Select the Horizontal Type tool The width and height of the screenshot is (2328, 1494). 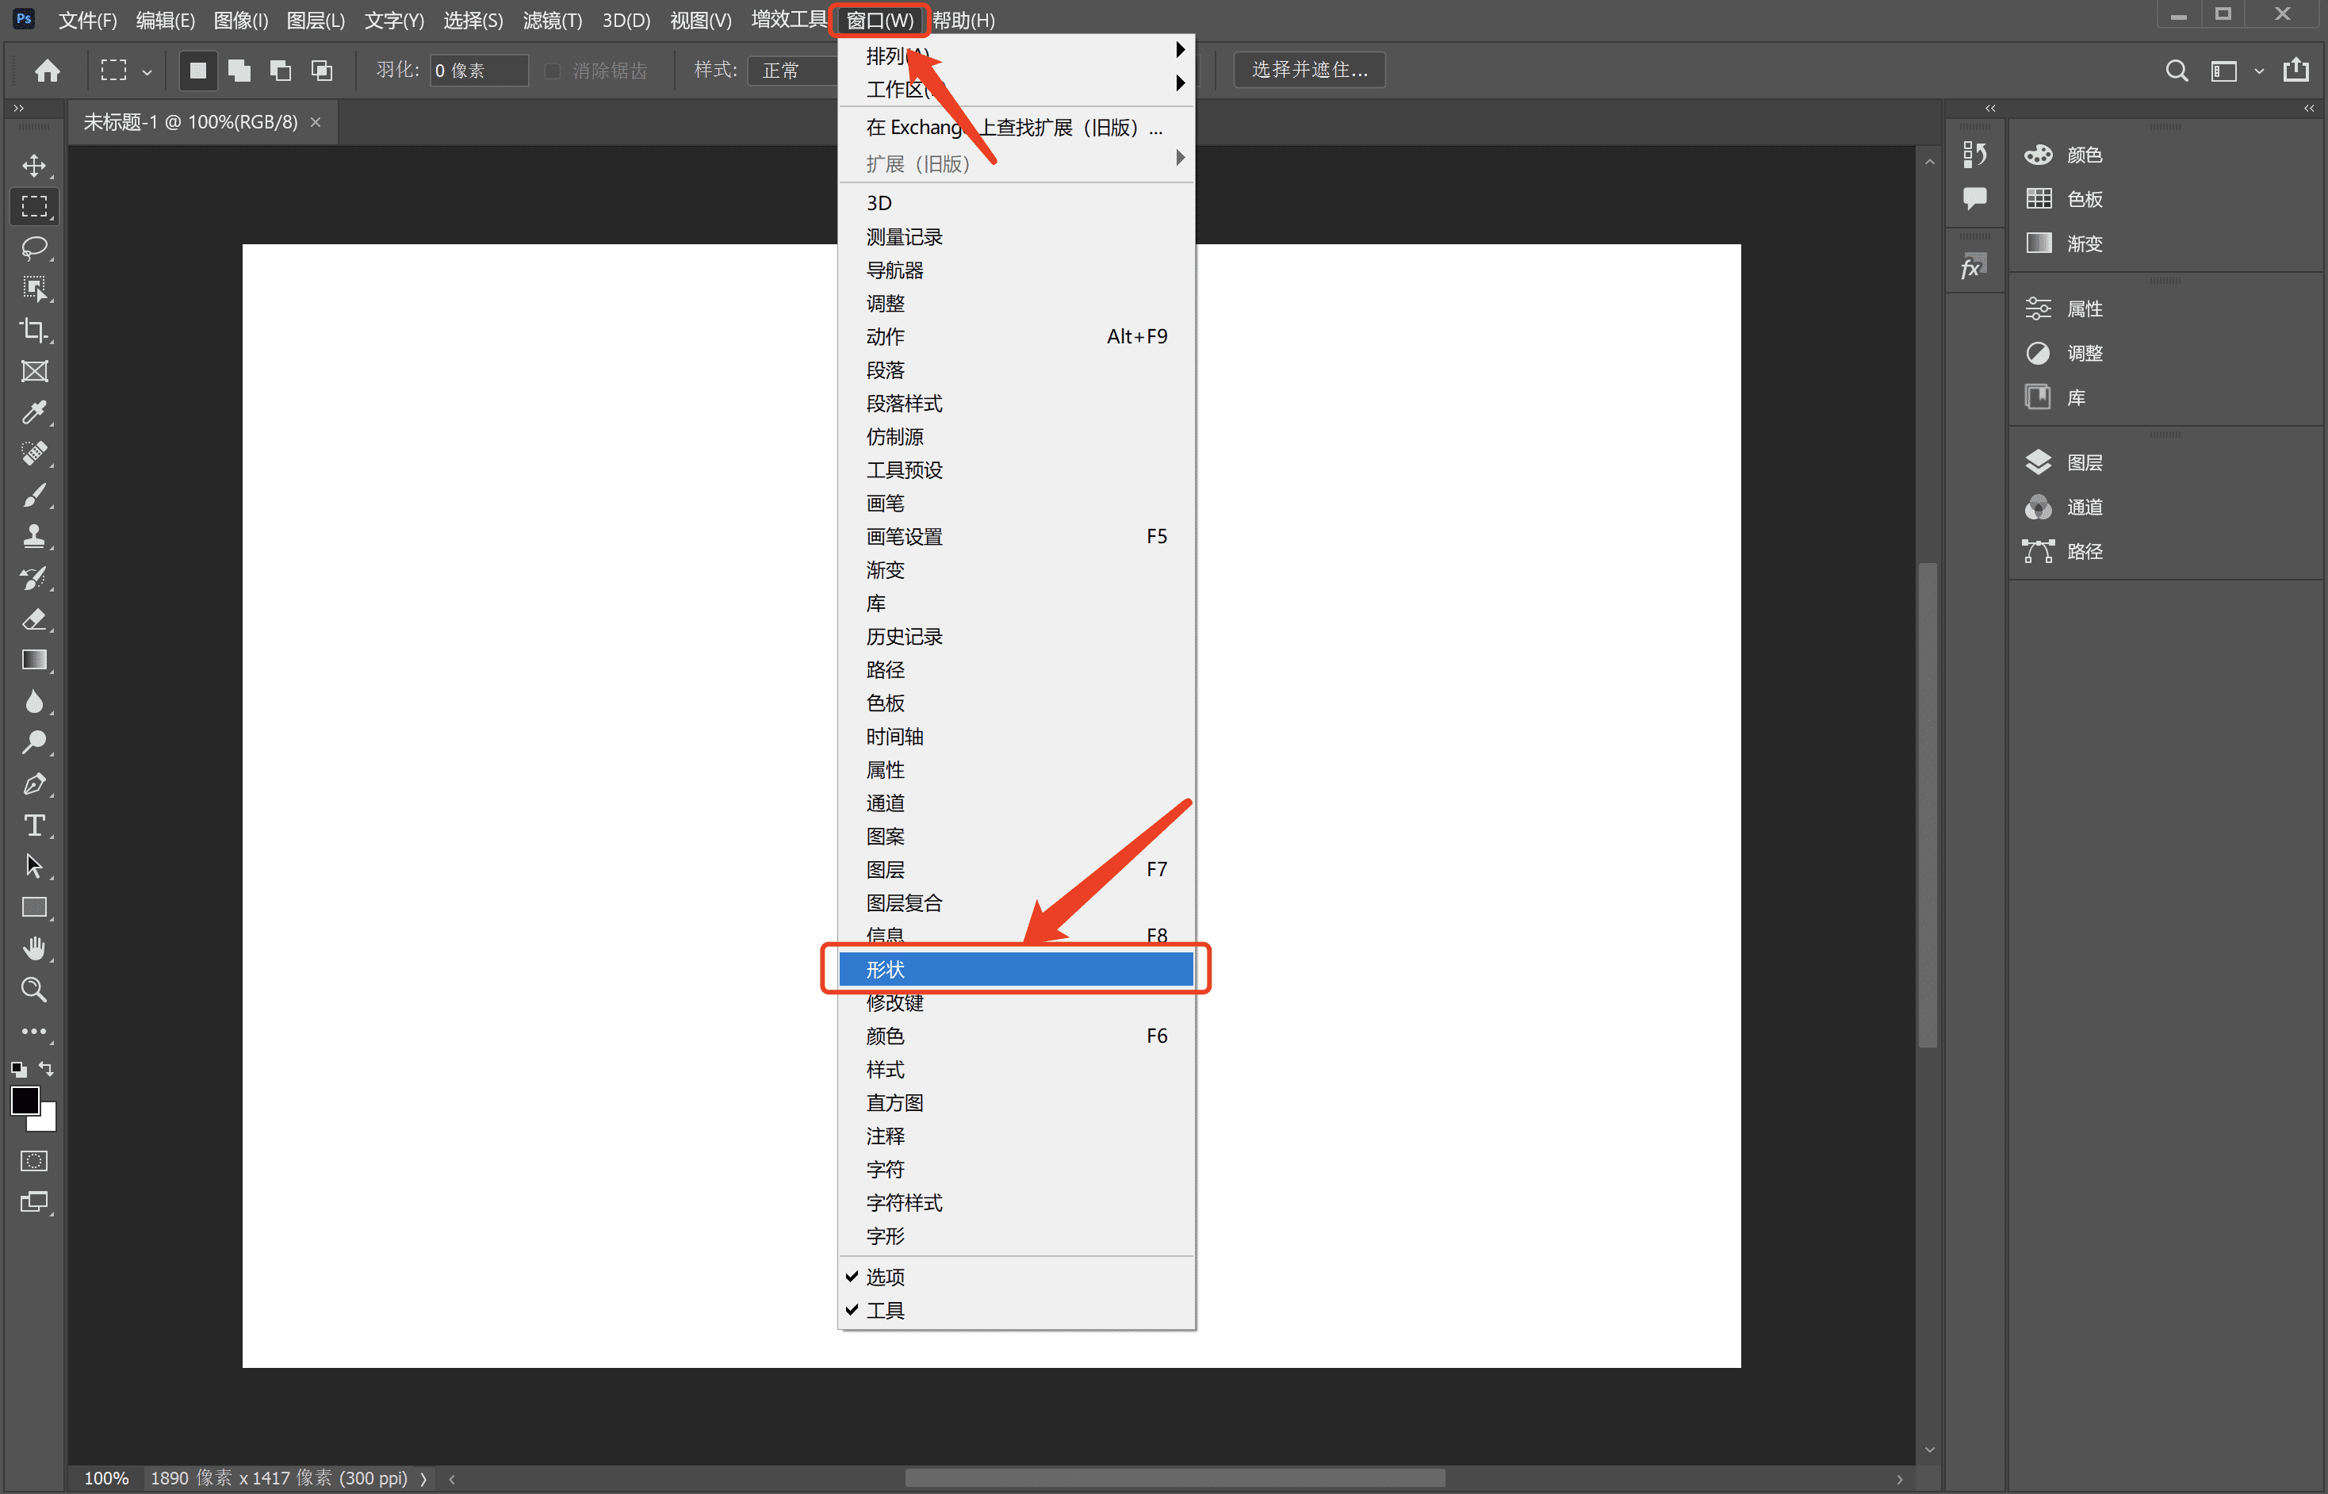click(35, 826)
